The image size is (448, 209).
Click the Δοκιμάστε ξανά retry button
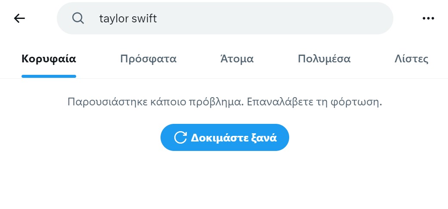click(225, 137)
